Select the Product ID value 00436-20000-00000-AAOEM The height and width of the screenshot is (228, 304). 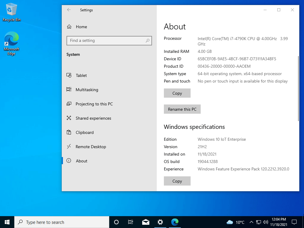pyautogui.click(x=224, y=66)
